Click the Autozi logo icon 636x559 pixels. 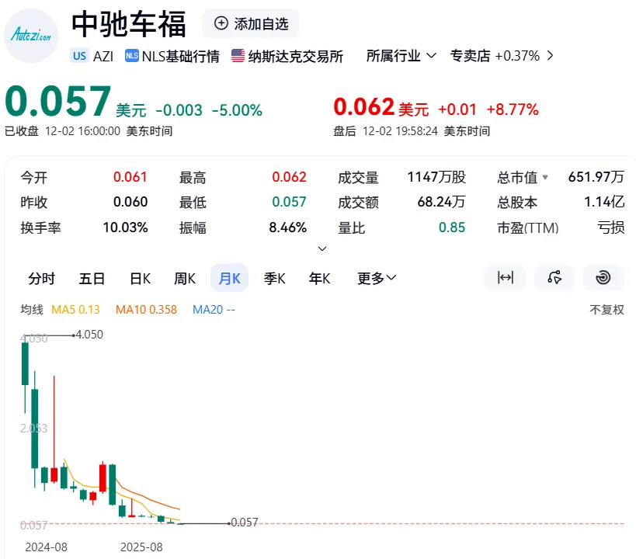tap(31, 34)
